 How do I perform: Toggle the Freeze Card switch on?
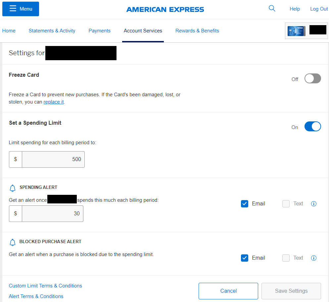[313, 78]
